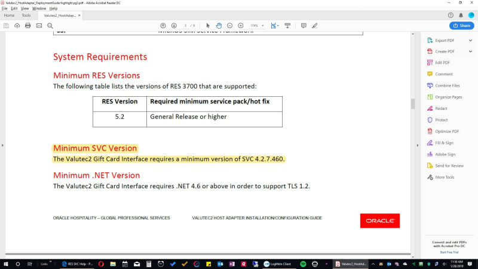Click the 'General Release or higher' table cell
Screen dimensions: 478x269
coord(215,119)
